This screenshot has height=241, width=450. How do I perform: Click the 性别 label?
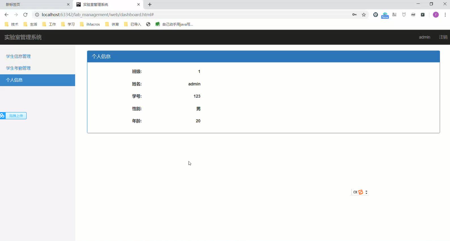(137, 109)
